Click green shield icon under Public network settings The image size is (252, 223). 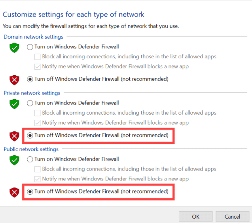15,160
